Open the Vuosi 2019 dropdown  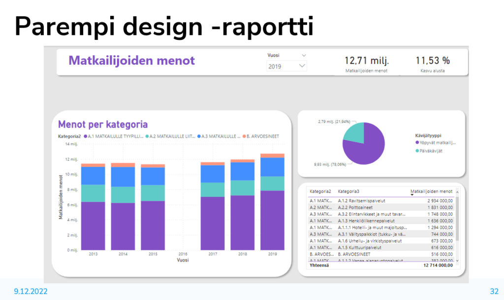[286, 66]
